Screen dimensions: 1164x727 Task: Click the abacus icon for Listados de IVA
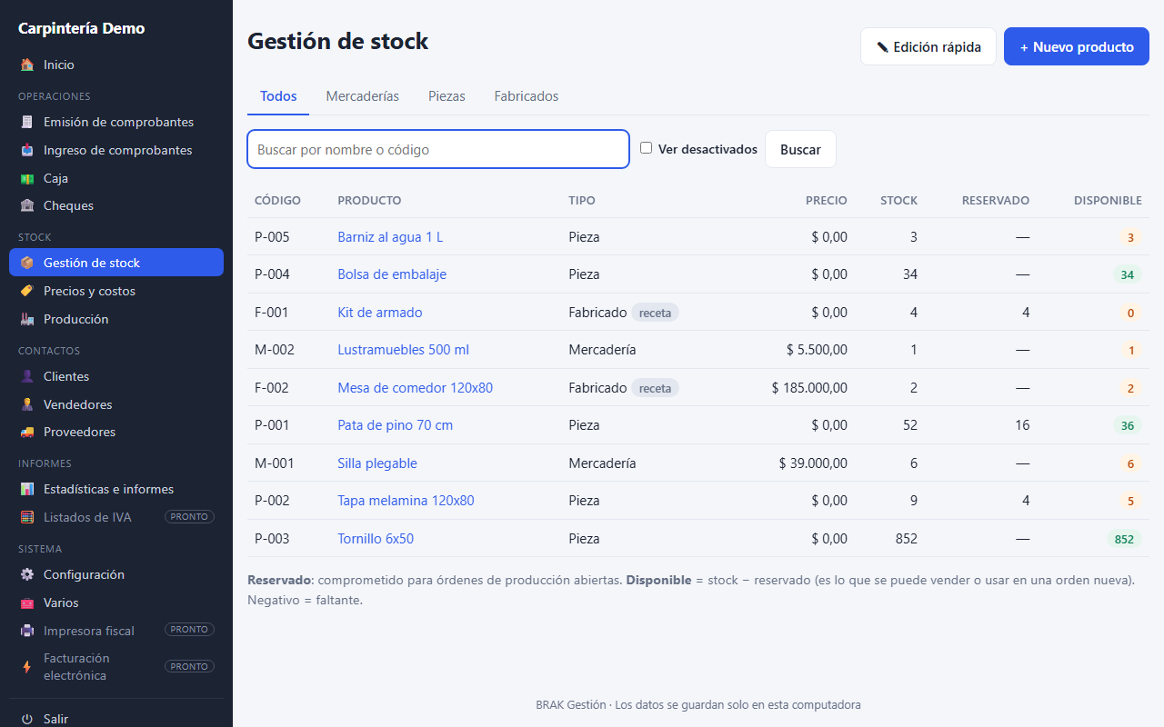[27, 517]
